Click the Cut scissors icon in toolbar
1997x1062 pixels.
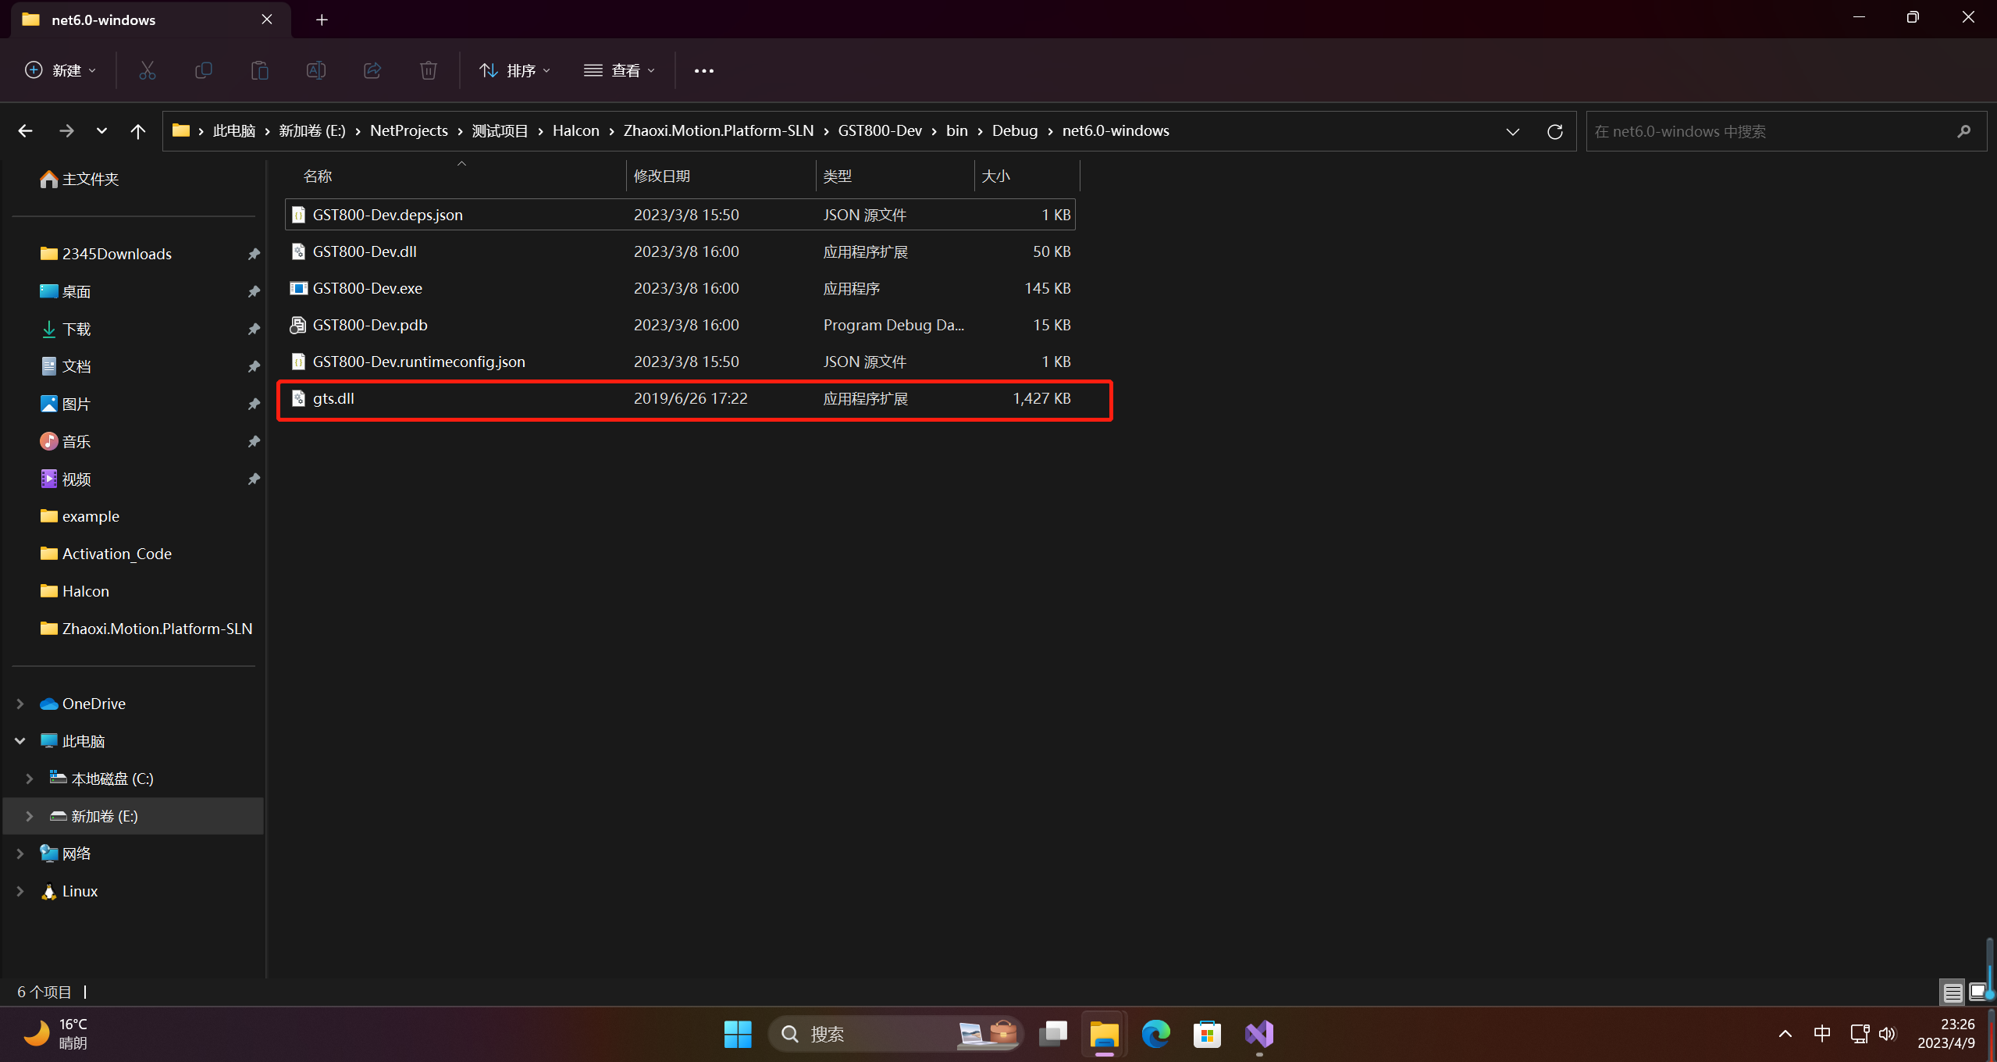pyautogui.click(x=148, y=70)
